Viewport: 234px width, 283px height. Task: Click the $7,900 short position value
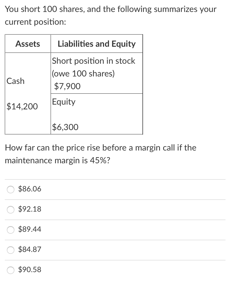pyautogui.click(x=67, y=86)
